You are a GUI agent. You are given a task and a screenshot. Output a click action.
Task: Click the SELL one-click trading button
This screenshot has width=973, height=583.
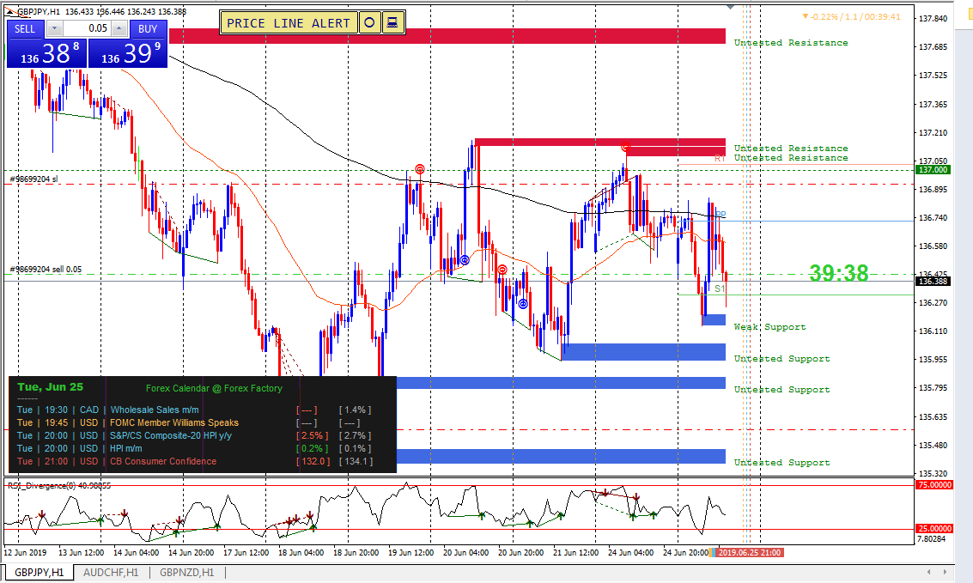(x=26, y=28)
